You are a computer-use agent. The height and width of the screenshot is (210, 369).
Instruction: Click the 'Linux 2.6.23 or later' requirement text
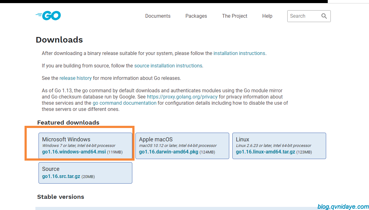pos(273,146)
